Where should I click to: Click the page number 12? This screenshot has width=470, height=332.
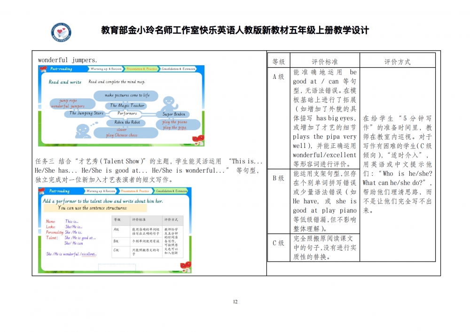pos(235,302)
